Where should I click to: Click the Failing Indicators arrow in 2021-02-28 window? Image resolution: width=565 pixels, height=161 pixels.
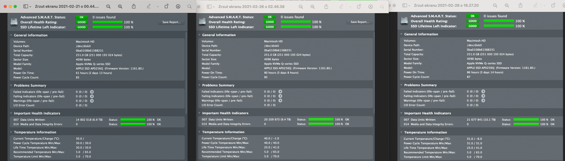(483, 96)
